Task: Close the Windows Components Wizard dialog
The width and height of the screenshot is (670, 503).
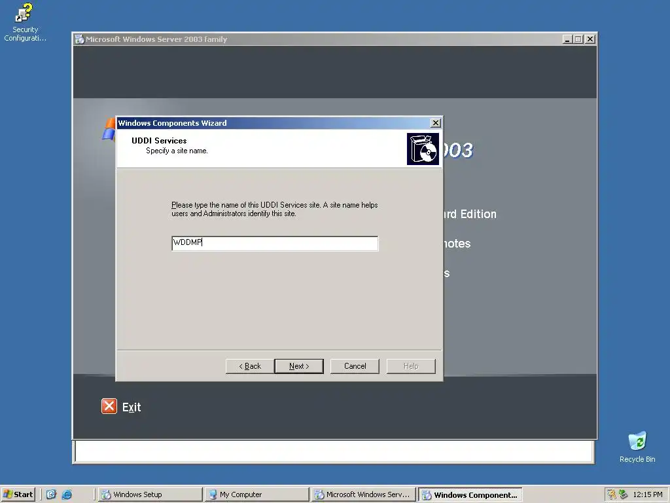Action: tap(435, 123)
